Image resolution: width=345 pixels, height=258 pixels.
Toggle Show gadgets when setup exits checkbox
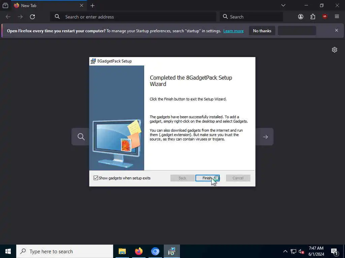(x=96, y=178)
